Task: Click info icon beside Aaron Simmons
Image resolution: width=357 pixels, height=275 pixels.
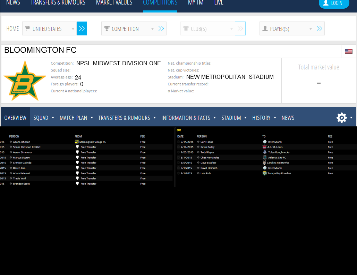Action: pyautogui.click(x=11, y=152)
